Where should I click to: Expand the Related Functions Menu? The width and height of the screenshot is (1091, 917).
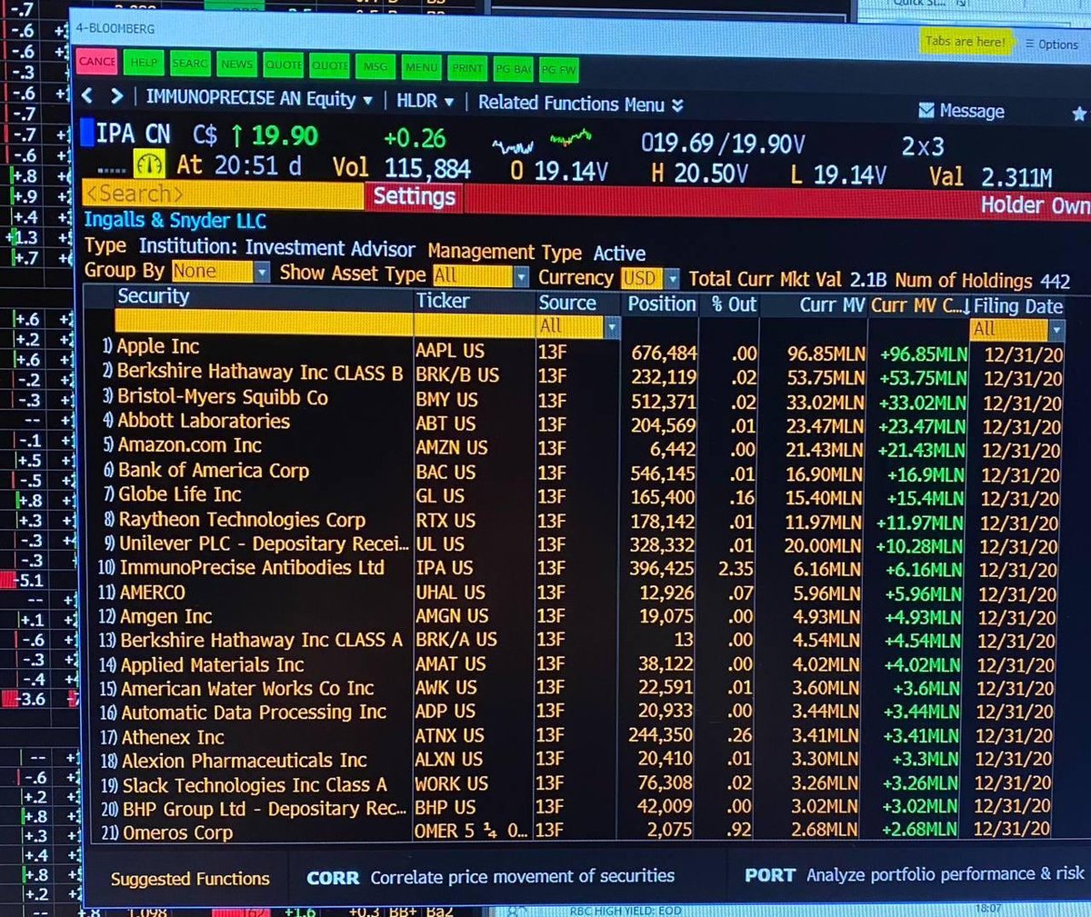(581, 104)
